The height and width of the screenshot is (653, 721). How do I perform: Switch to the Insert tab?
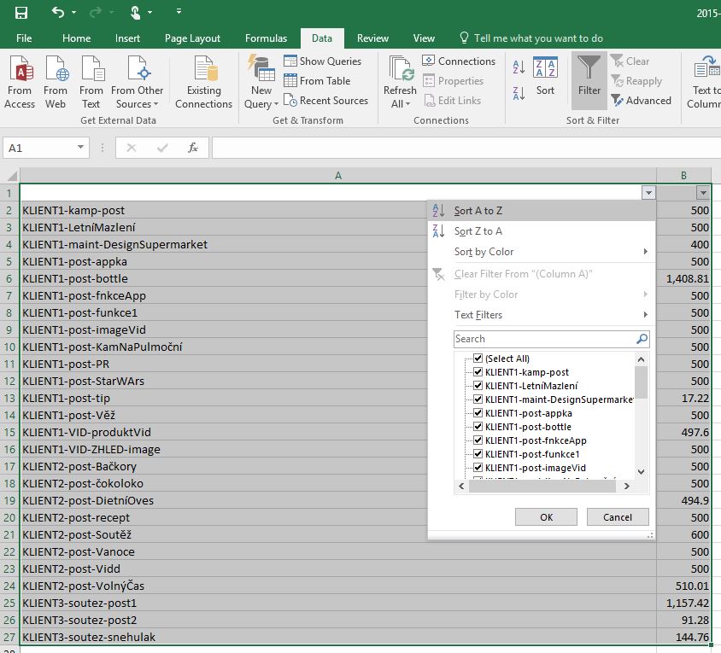[127, 38]
